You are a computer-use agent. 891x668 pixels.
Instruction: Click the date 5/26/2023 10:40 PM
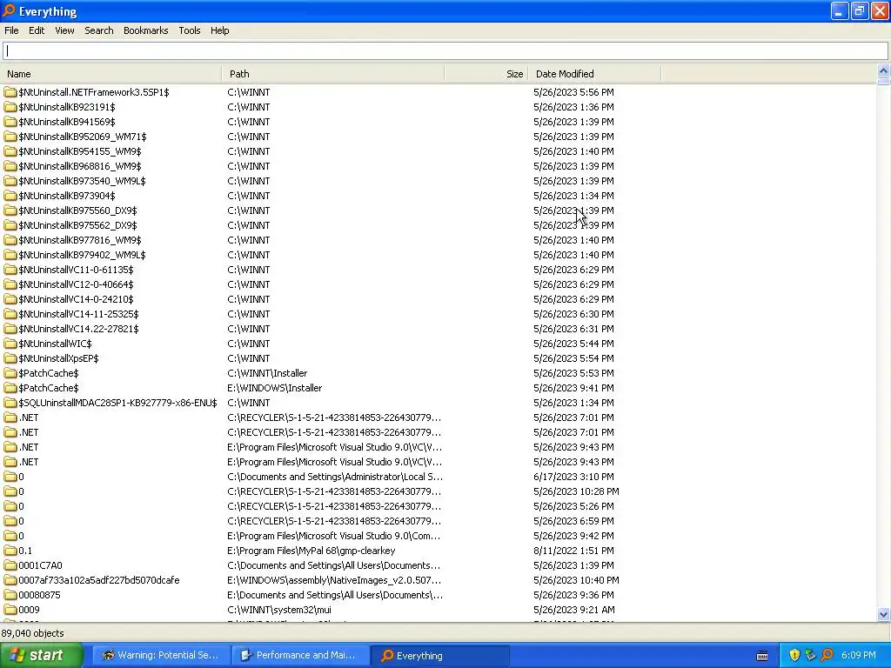point(576,580)
